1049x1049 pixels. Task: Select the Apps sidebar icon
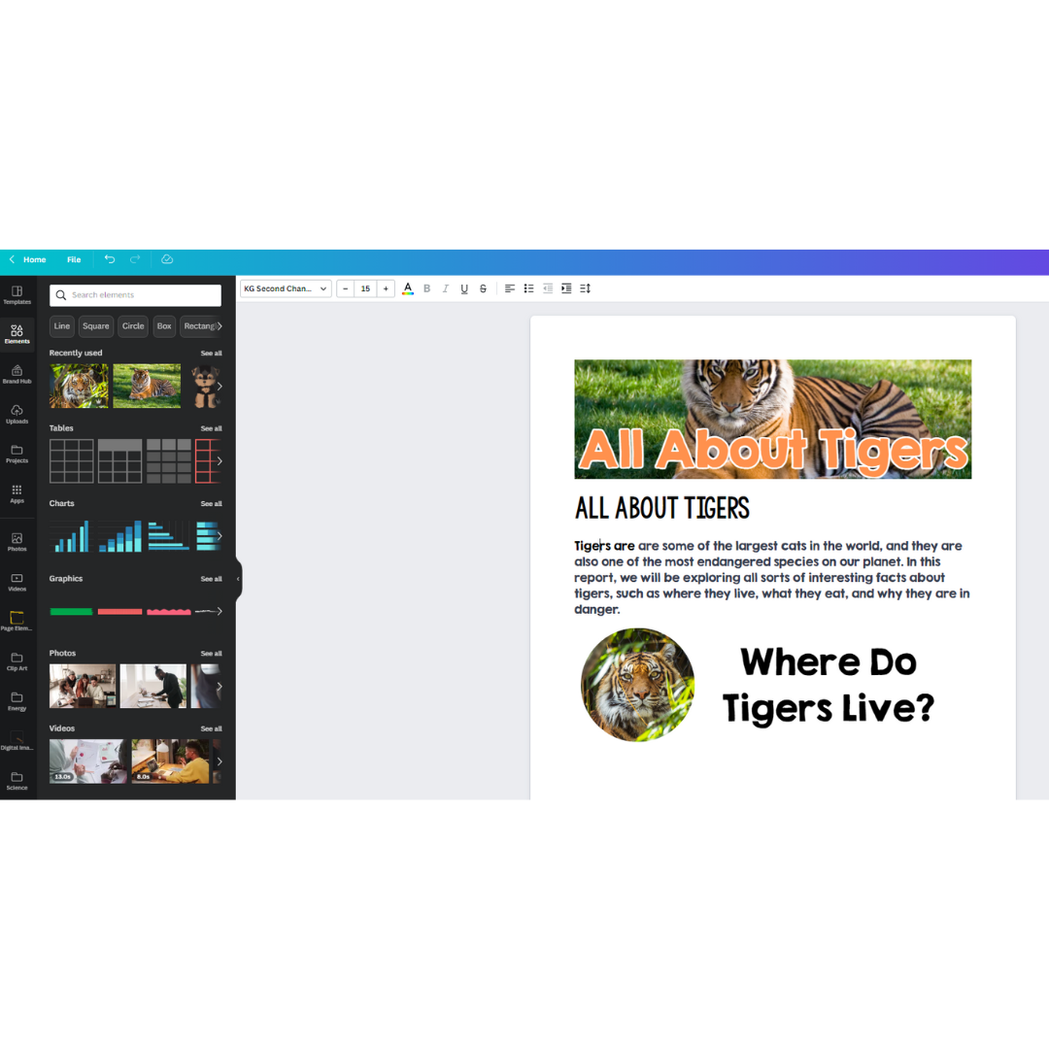[17, 492]
